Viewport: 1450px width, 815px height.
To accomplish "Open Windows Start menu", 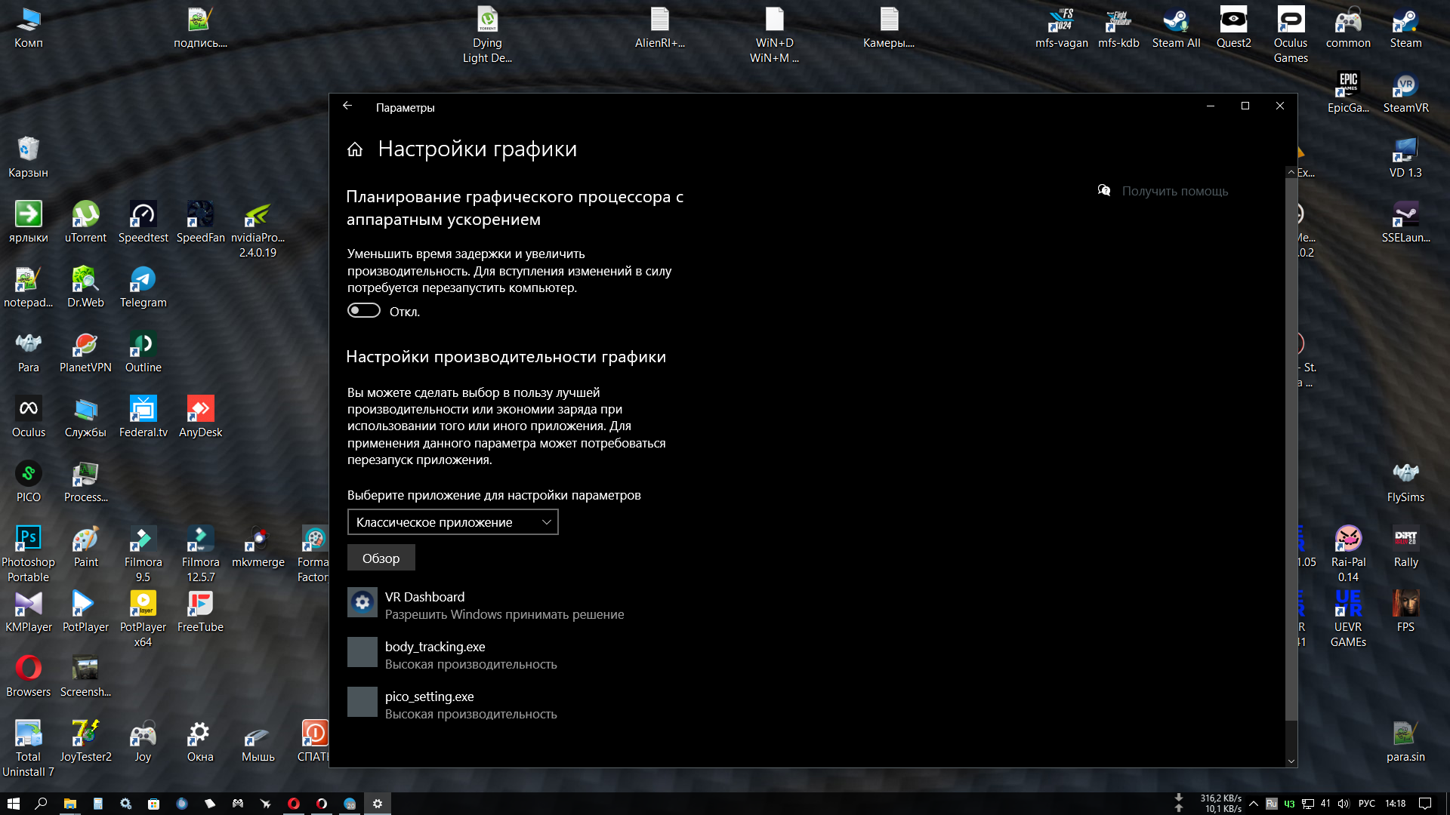I will coord(13,804).
